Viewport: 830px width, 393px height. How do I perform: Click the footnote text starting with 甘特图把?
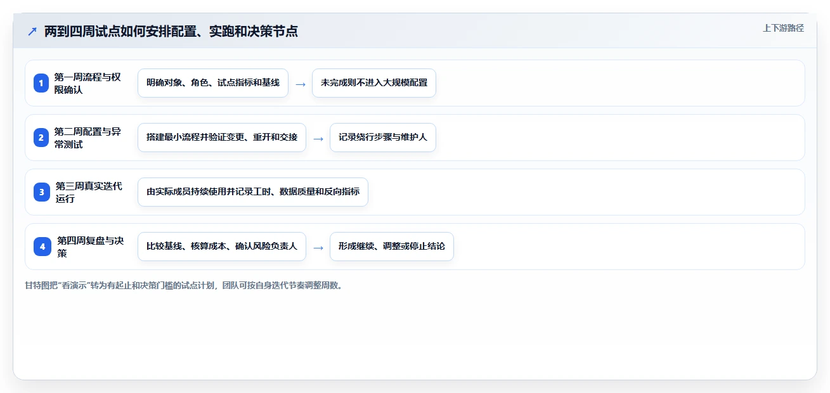185,285
